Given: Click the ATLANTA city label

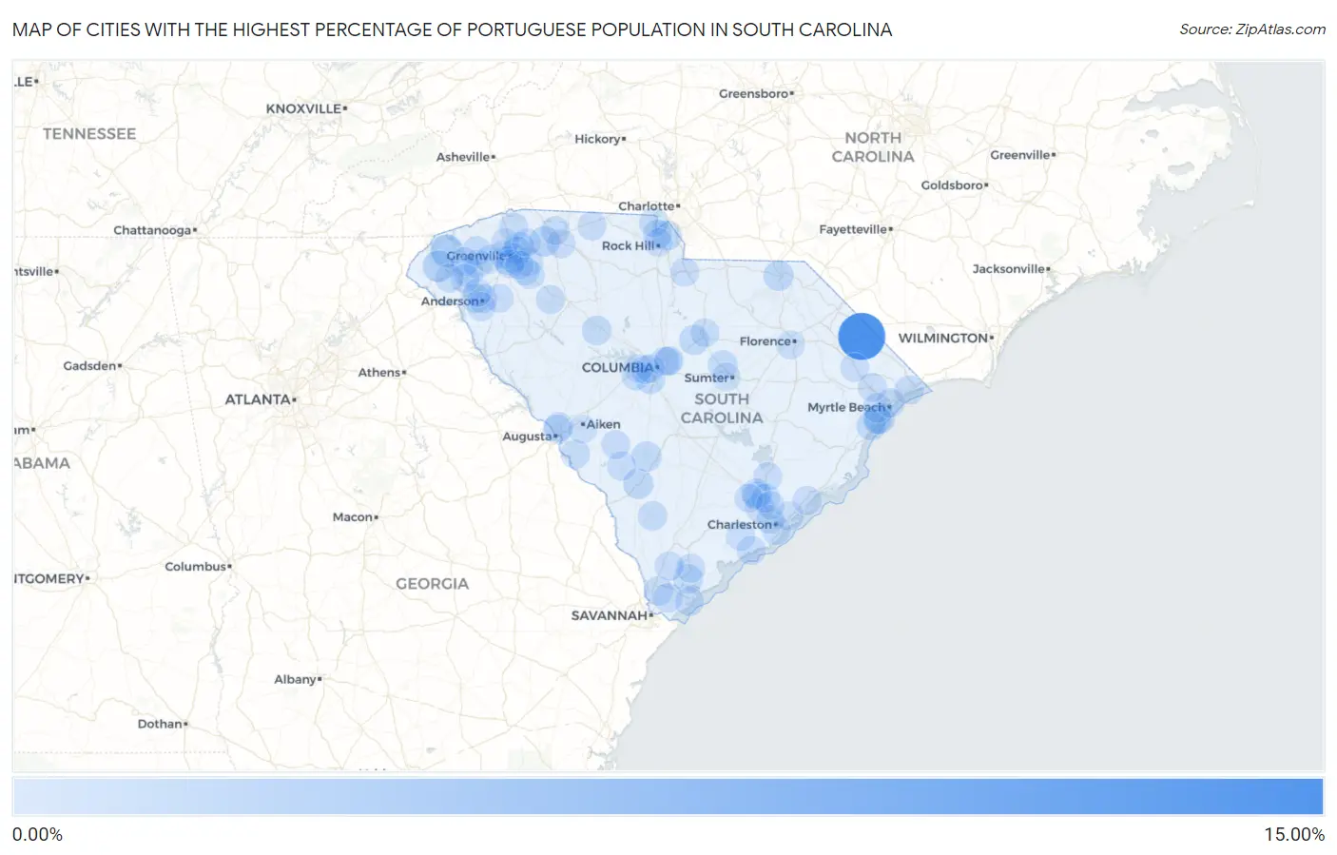Looking at the screenshot, I should click(x=260, y=399).
